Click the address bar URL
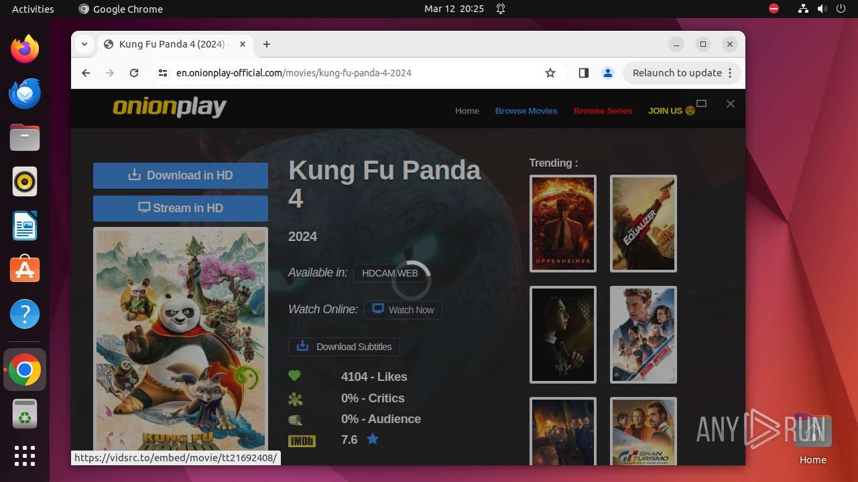Image resolution: width=858 pixels, height=482 pixels. (294, 73)
